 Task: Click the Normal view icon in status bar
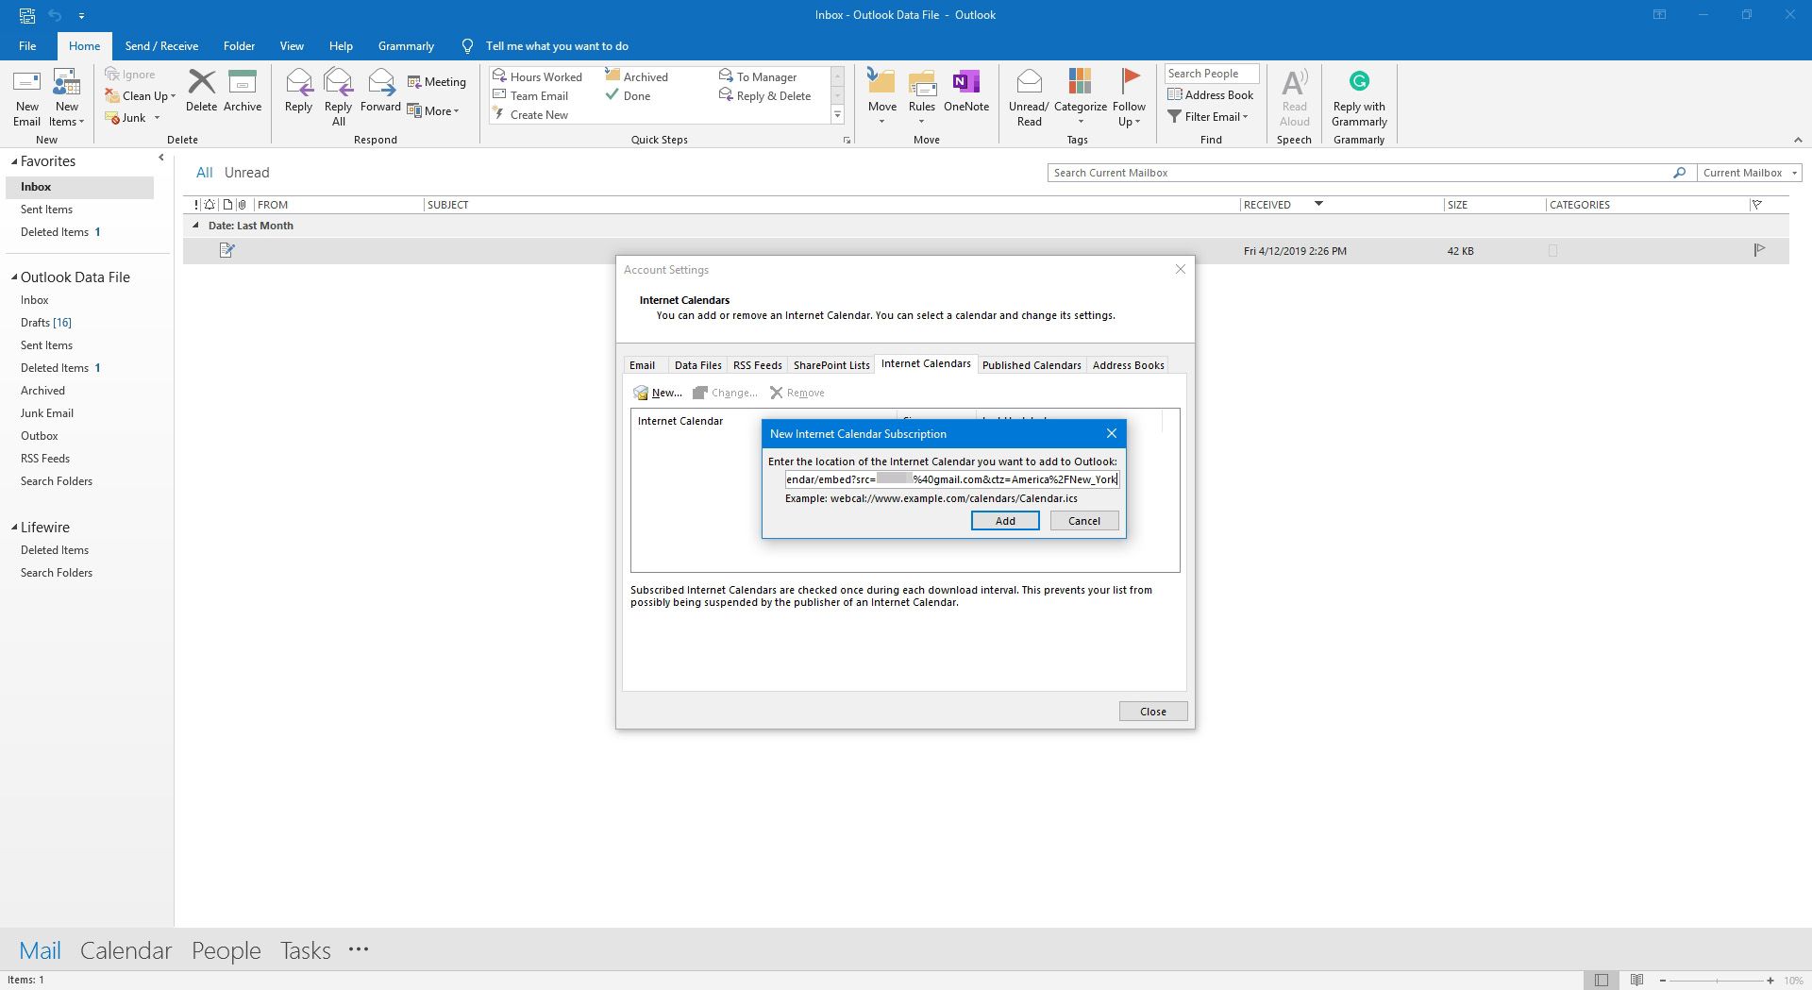(1602, 980)
